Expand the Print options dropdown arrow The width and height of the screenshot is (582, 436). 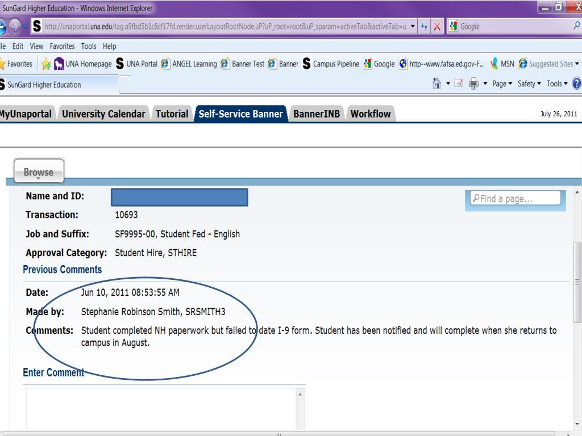[485, 84]
